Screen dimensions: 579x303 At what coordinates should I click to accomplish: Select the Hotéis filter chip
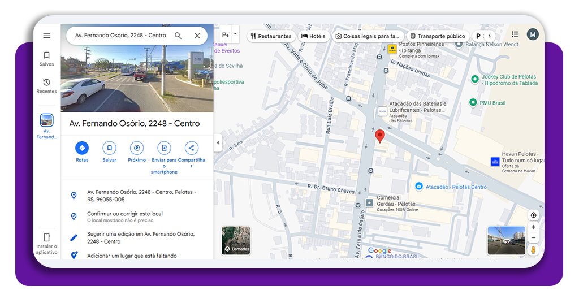(313, 36)
